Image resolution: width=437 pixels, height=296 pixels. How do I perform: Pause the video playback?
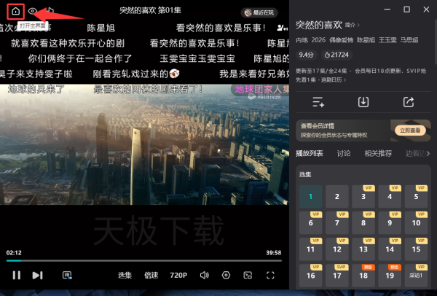click(16, 275)
